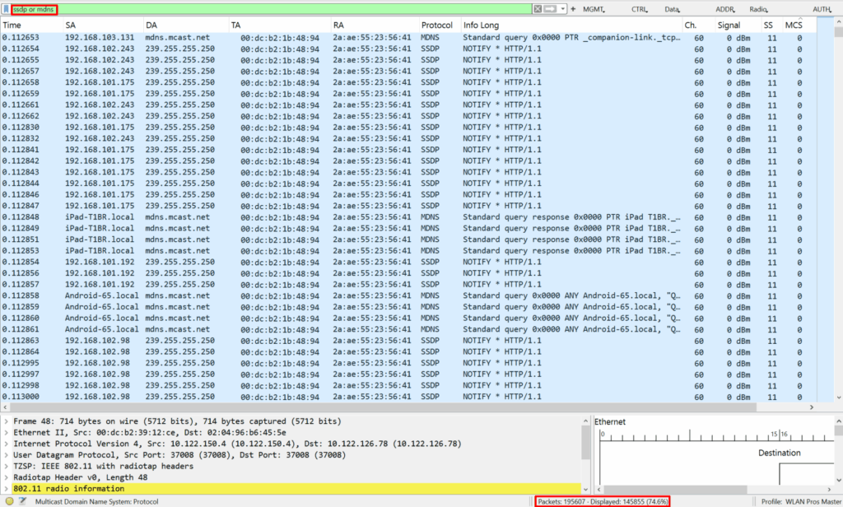Viewport: 843px width, 507px height.
Task: Expand the Frame 48 tree item
Action: (7, 421)
